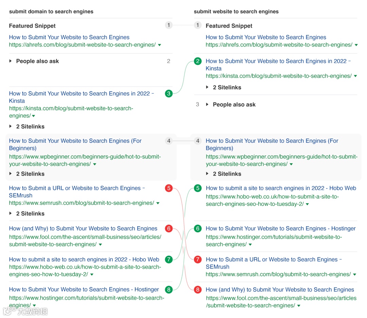Open right column WPBeginner result title
This screenshot has height=318, width=367.
[272, 144]
